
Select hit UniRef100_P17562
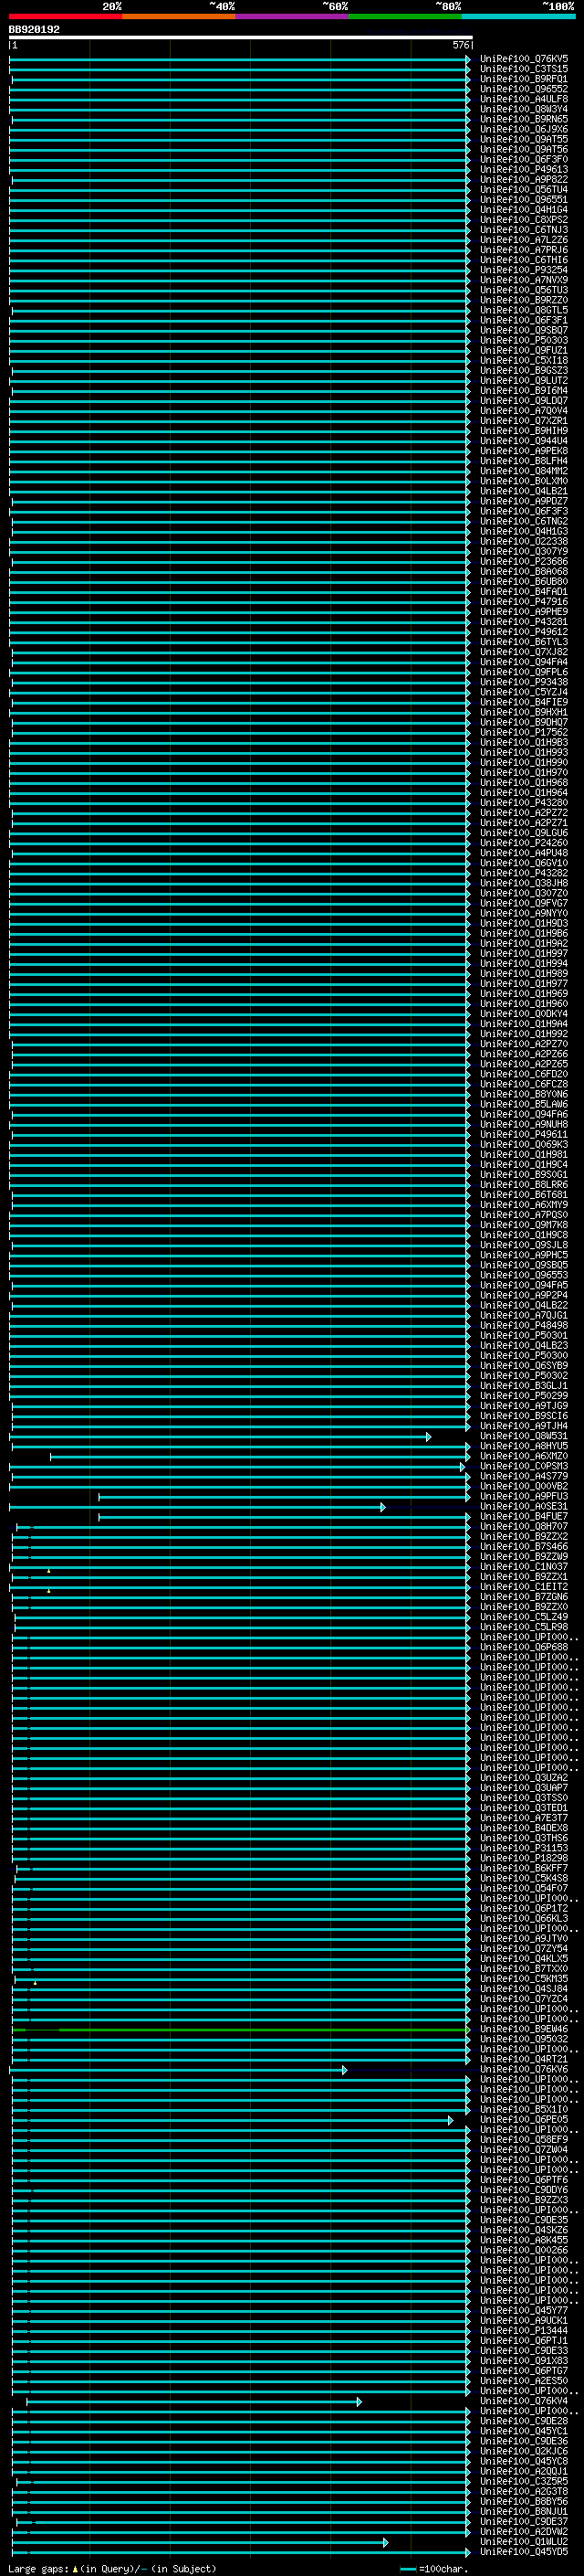[x=524, y=732]
